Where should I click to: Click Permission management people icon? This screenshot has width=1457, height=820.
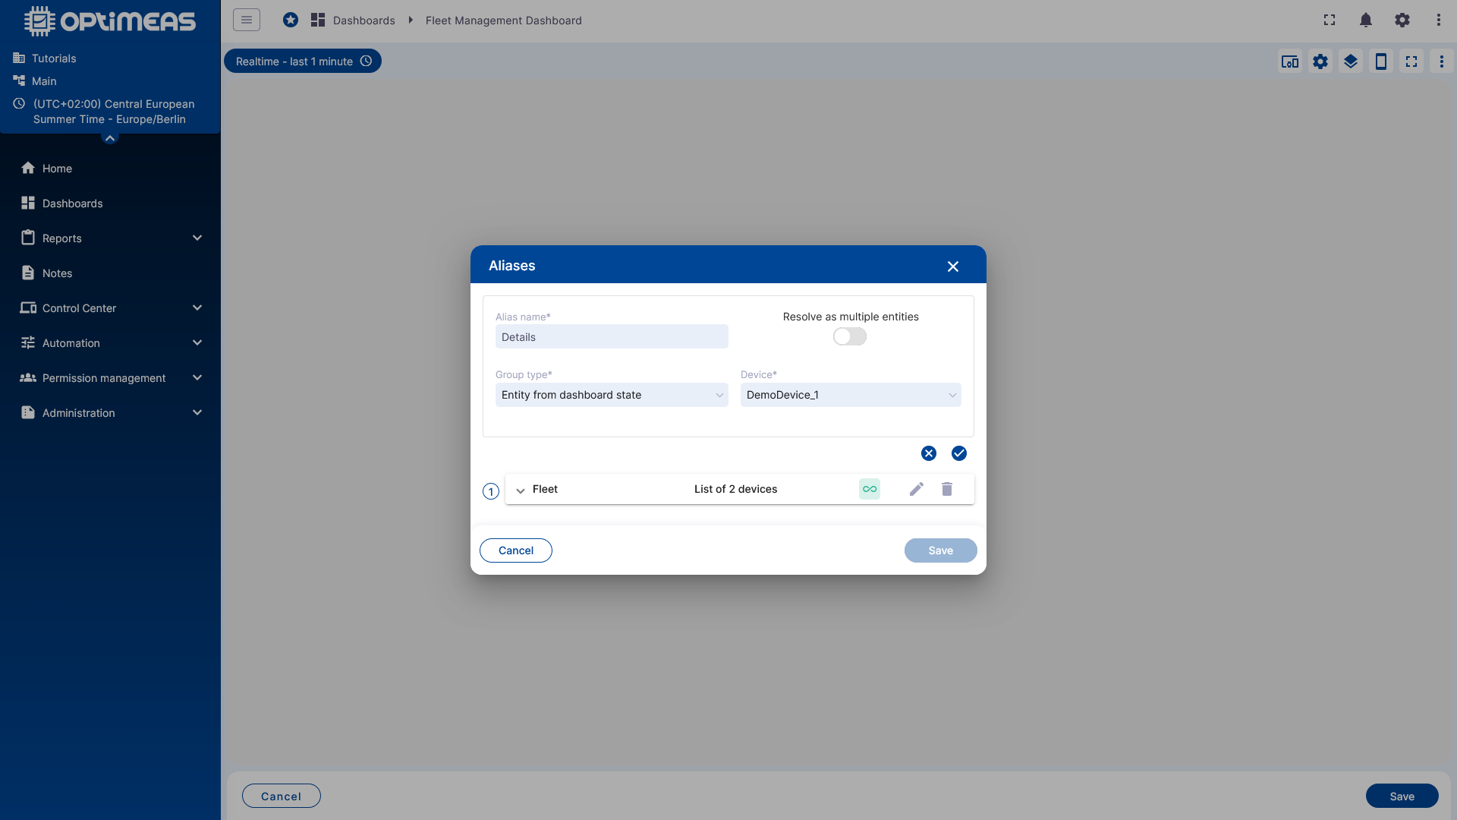(28, 377)
